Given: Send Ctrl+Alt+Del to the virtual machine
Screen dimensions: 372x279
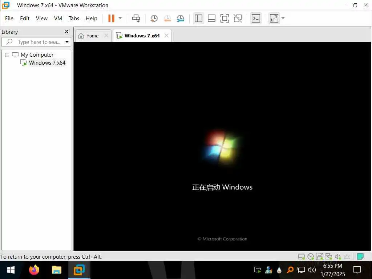Looking at the screenshot, I should click(x=136, y=18).
